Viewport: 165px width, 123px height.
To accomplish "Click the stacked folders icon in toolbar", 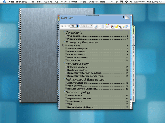I will (102, 27).
